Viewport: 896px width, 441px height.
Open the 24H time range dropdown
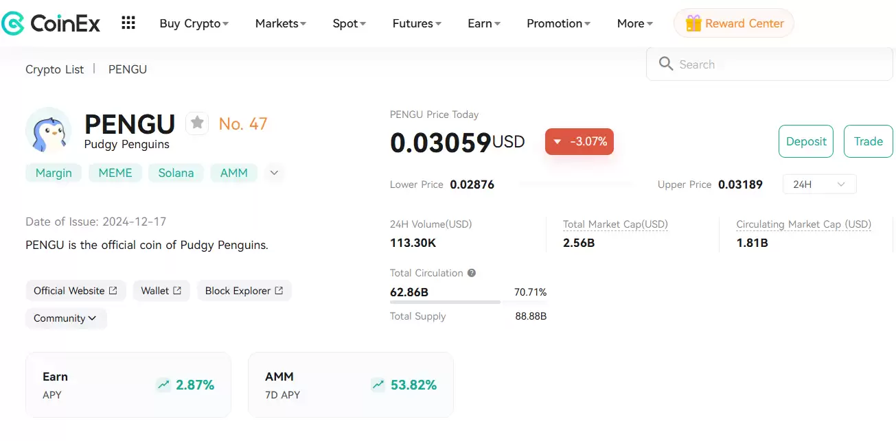[819, 184]
